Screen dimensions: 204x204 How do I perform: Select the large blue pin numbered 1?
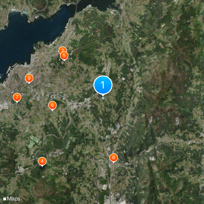(103, 85)
